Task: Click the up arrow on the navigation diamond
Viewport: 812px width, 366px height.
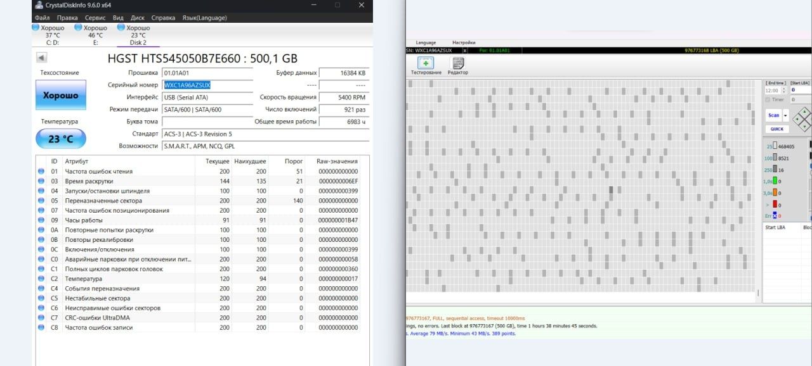Action: pyautogui.click(x=804, y=111)
